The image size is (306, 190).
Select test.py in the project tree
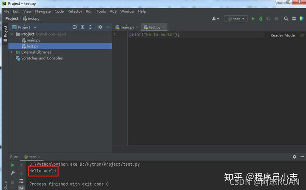click(x=60, y=46)
